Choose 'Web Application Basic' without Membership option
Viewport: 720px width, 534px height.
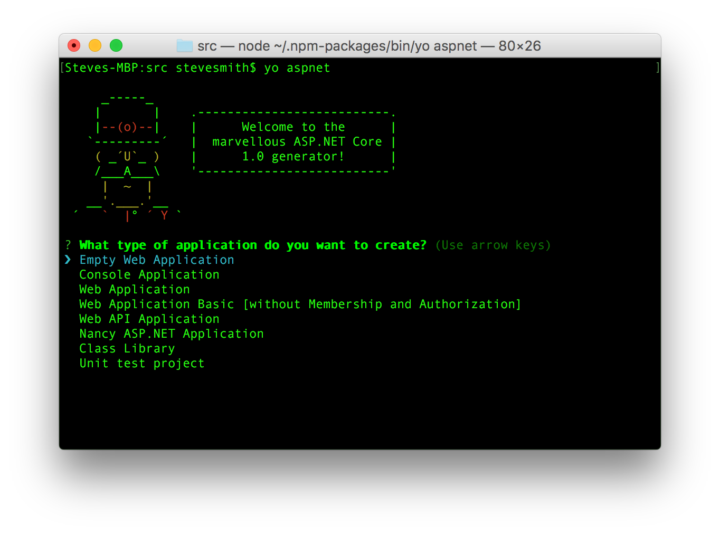click(x=300, y=304)
